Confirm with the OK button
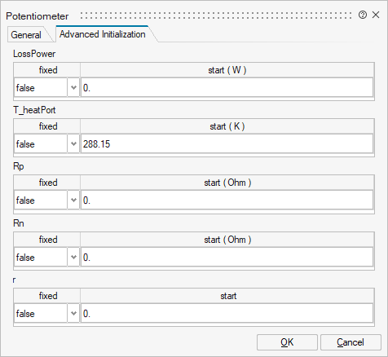This screenshot has height=357, width=388. coord(287,342)
